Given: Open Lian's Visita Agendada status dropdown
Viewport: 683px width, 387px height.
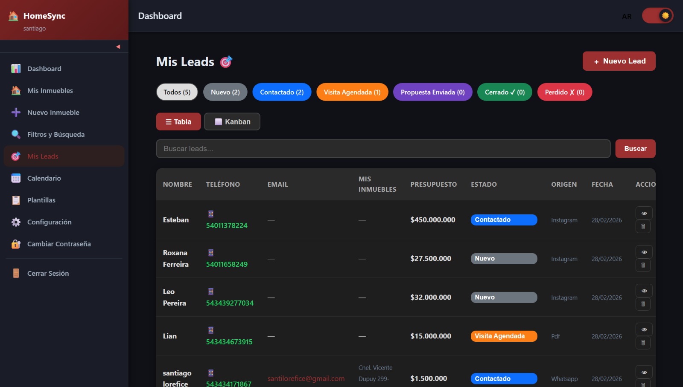Looking at the screenshot, I should tap(504, 336).
